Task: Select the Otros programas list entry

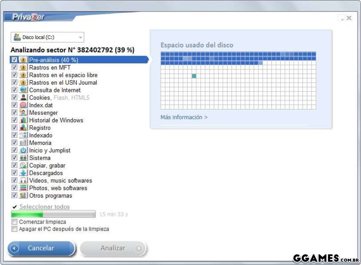Action: [50, 196]
